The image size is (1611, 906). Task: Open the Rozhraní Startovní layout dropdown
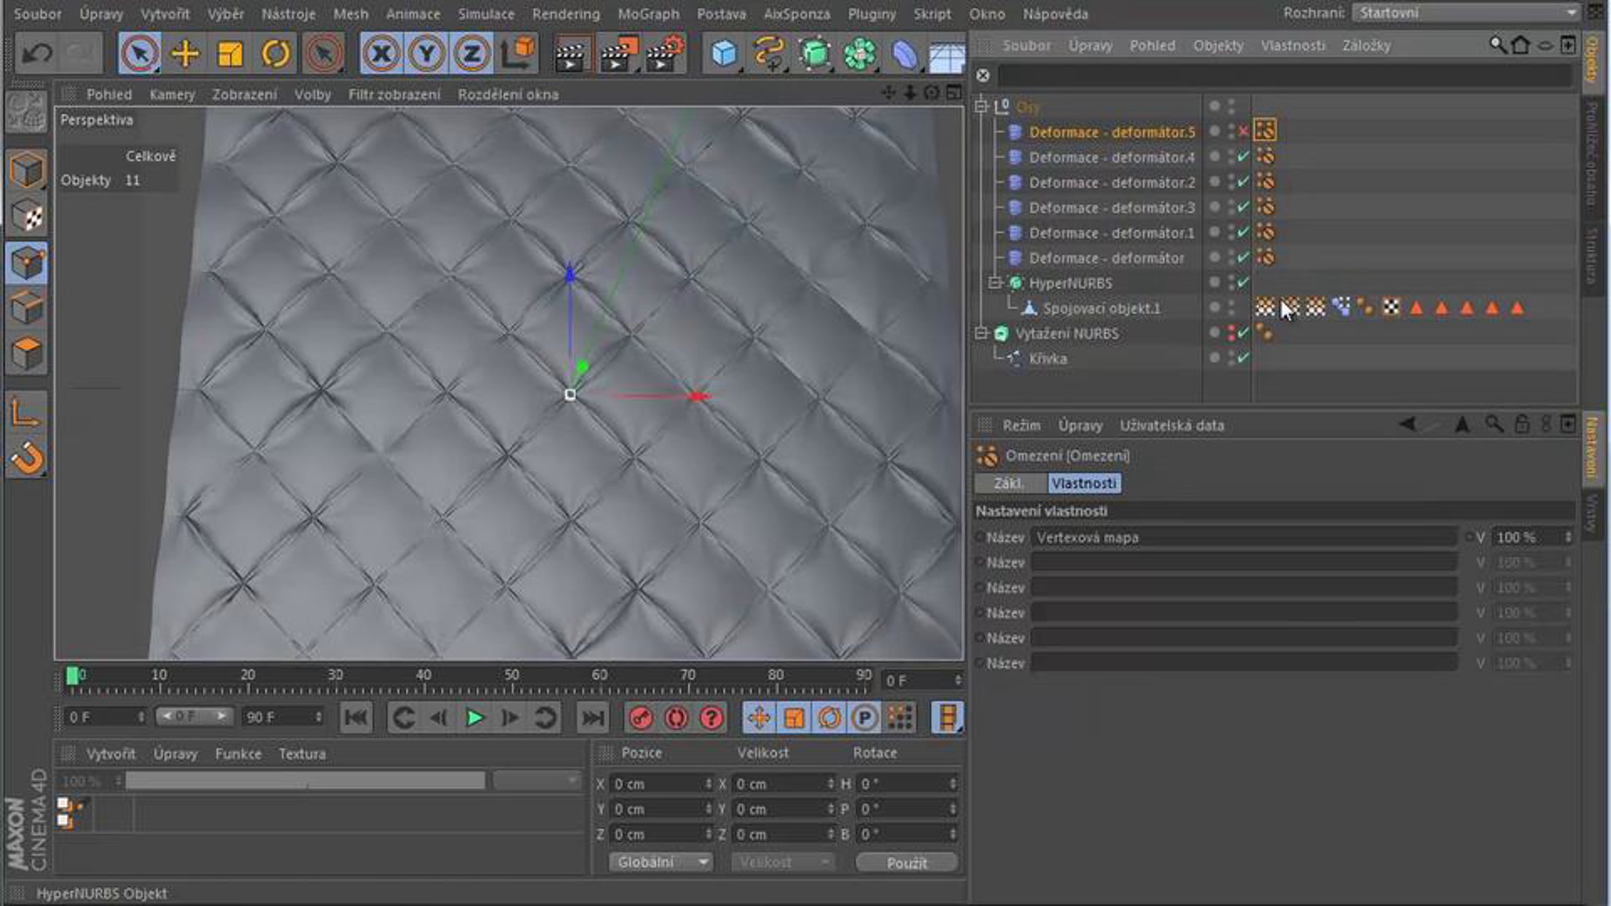tap(1466, 13)
